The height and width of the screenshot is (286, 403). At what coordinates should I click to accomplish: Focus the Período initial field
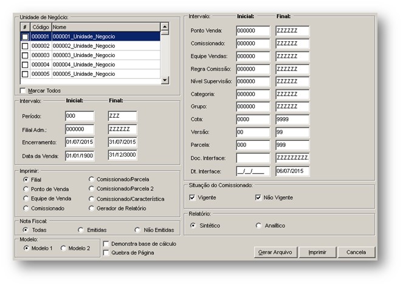pyautogui.click(x=80, y=116)
